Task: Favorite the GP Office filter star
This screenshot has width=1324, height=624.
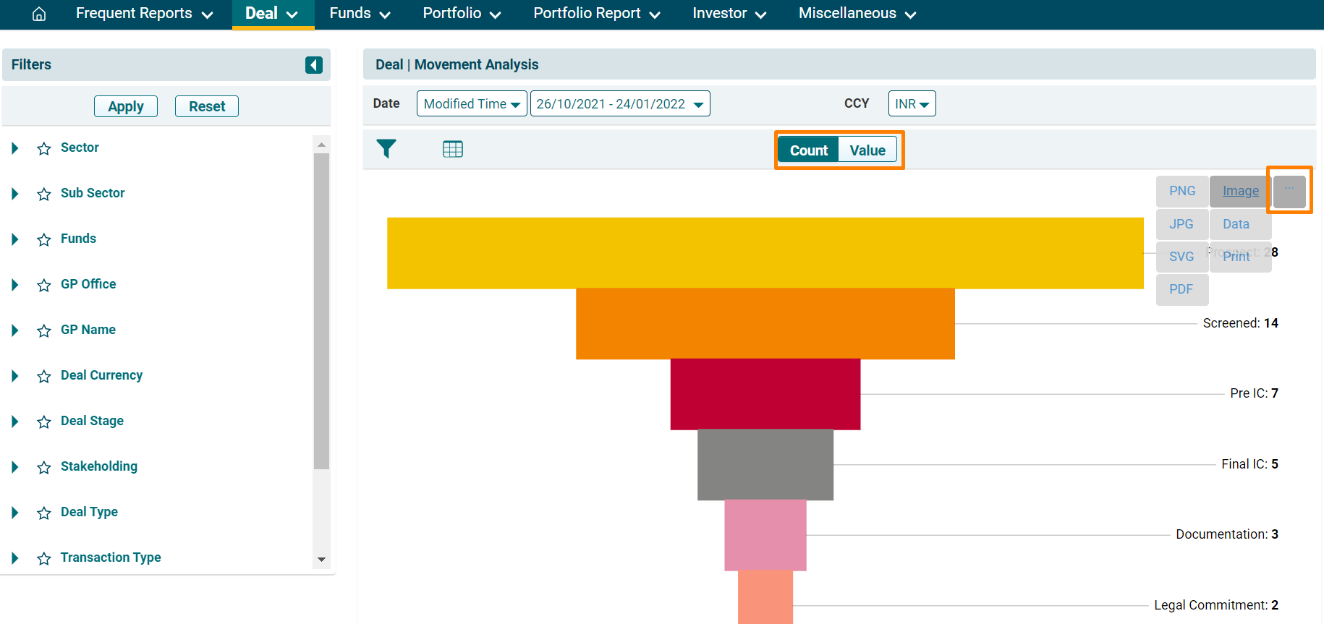Action: coord(44,285)
